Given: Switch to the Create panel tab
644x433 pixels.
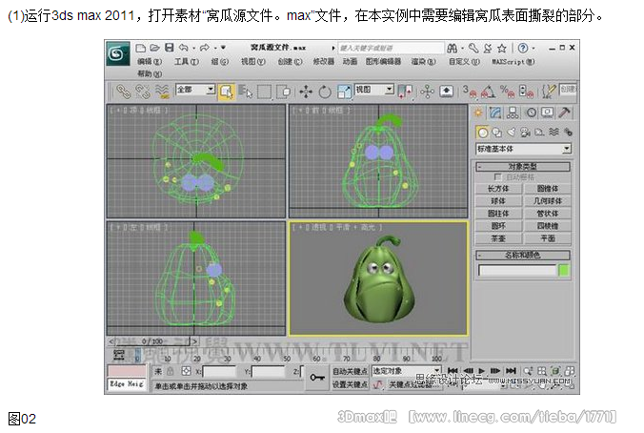Looking at the screenshot, I should click(478, 113).
